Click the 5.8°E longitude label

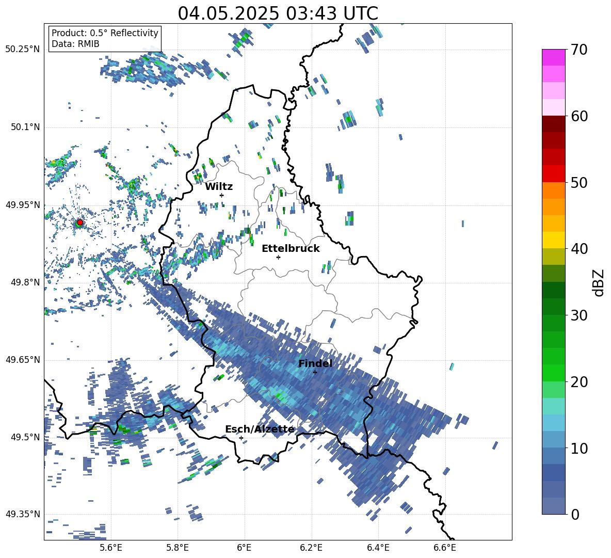pos(178,548)
